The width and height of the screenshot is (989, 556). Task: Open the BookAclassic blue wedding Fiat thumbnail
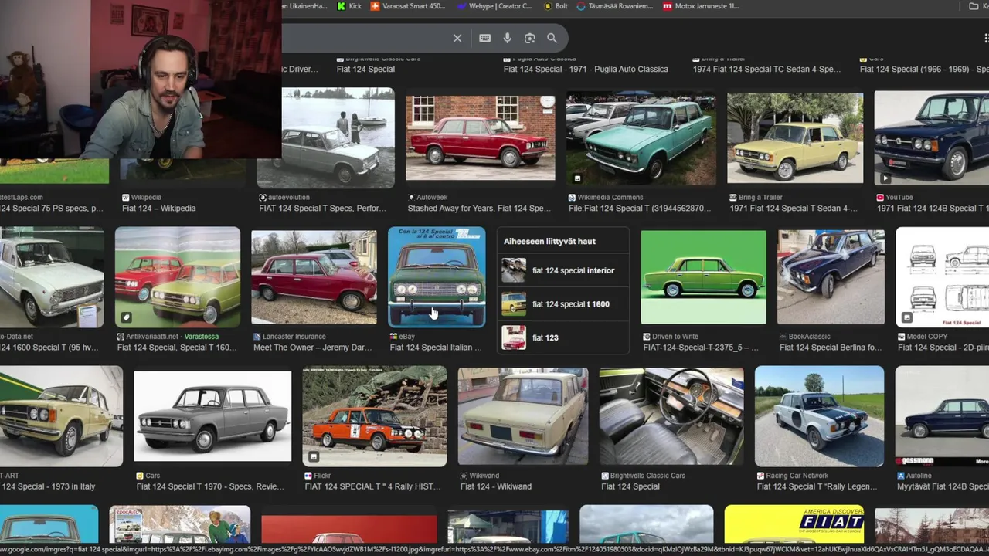click(831, 277)
